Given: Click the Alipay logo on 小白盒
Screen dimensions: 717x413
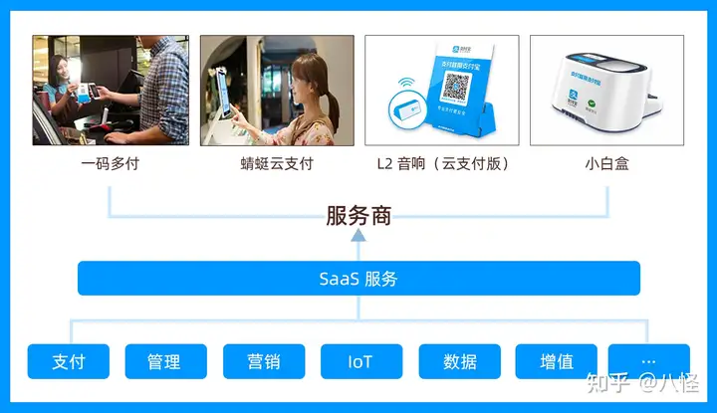Looking at the screenshot, I should click(573, 95).
